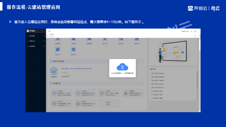226x127 pixels.
Task: Open the 云建站 product card
Action: (61, 93)
